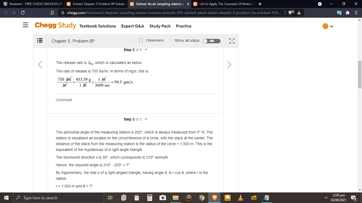Click Chapter 5, Problem 6P heading
Viewport: 362px width, 203px height.
[73, 41]
